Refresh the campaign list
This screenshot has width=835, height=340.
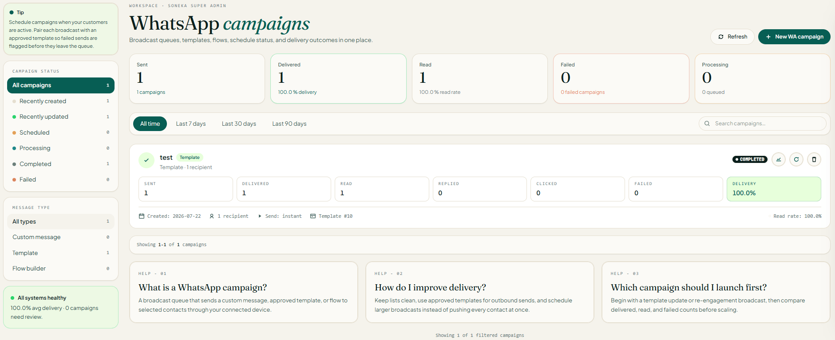[732, 37]
